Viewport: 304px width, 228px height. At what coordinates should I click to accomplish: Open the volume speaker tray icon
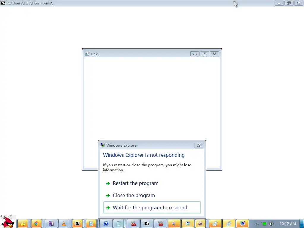(271, 224)
